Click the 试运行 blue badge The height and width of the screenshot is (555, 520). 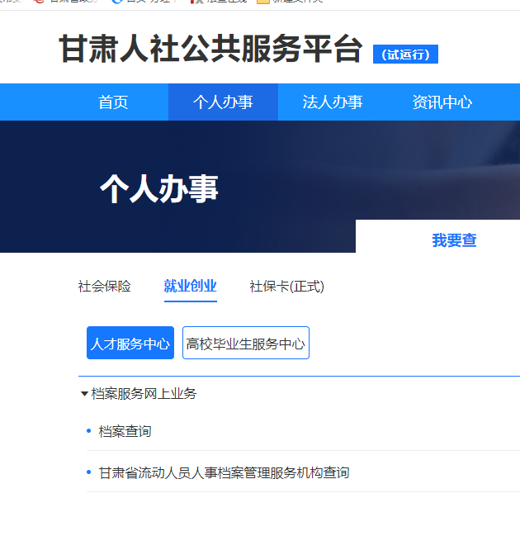(405, 55)
